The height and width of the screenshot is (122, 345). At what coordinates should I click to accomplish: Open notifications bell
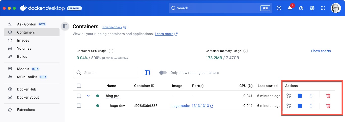tap(290, 8)
